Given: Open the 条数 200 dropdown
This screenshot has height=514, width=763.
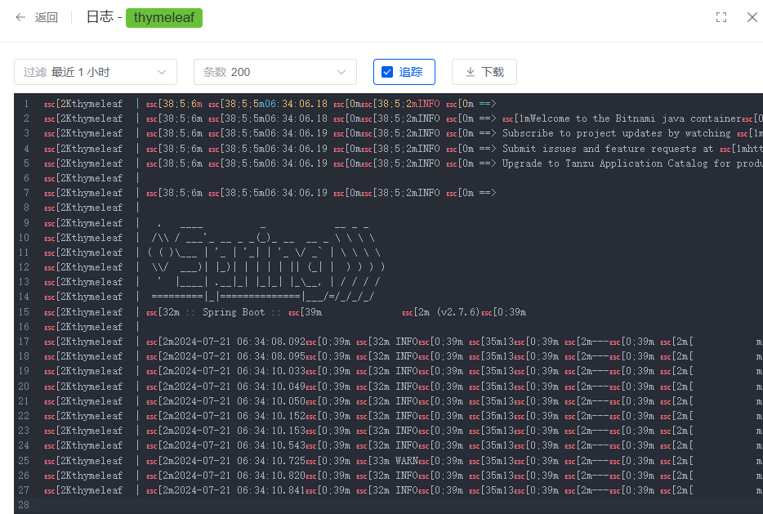Looking at the screenshot, I should pos(275,72).
